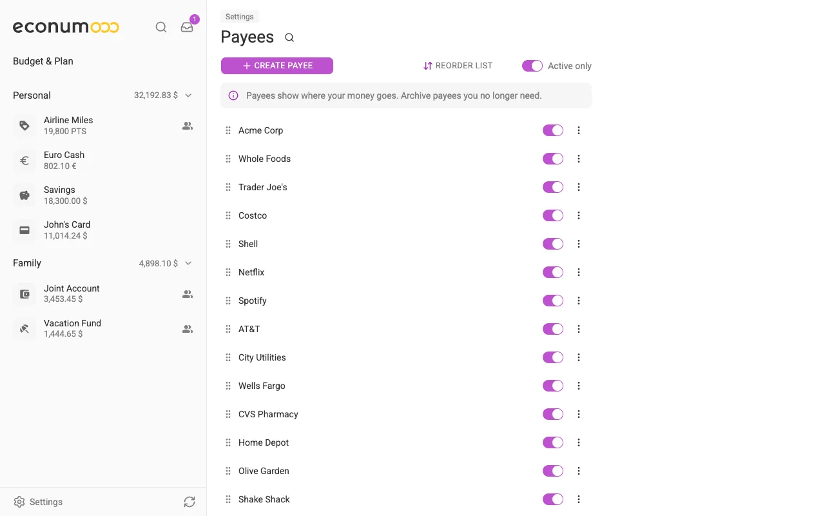Viewport: 825px width, 516px height.
Task: Open Budget & Plan in the sidebar
Action: (43, 61)
